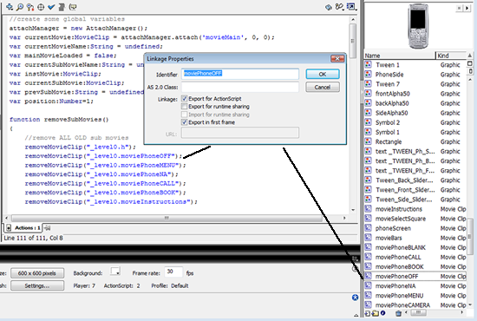Select moviePhoneCALL in Library list
Screen dimensions: 477x321
pos(415,257)
